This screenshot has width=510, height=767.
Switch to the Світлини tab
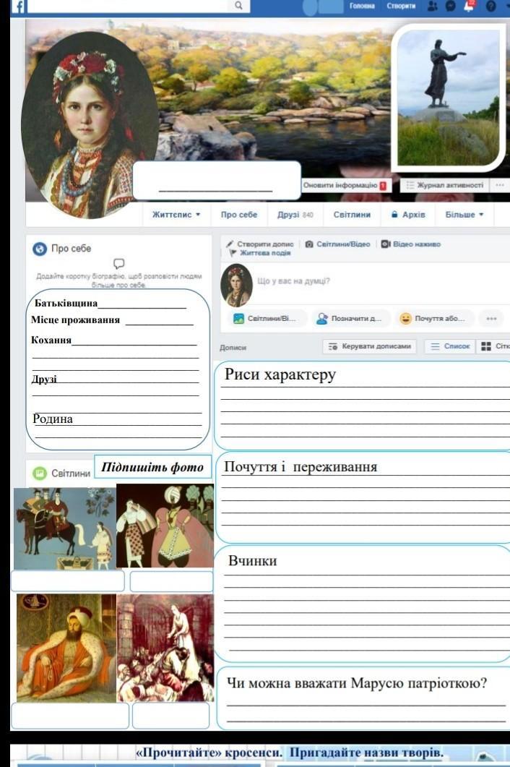coord(352,214)
